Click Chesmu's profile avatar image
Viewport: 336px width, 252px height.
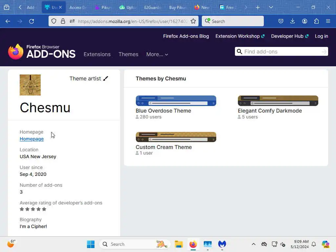click(x=30, y=85)
